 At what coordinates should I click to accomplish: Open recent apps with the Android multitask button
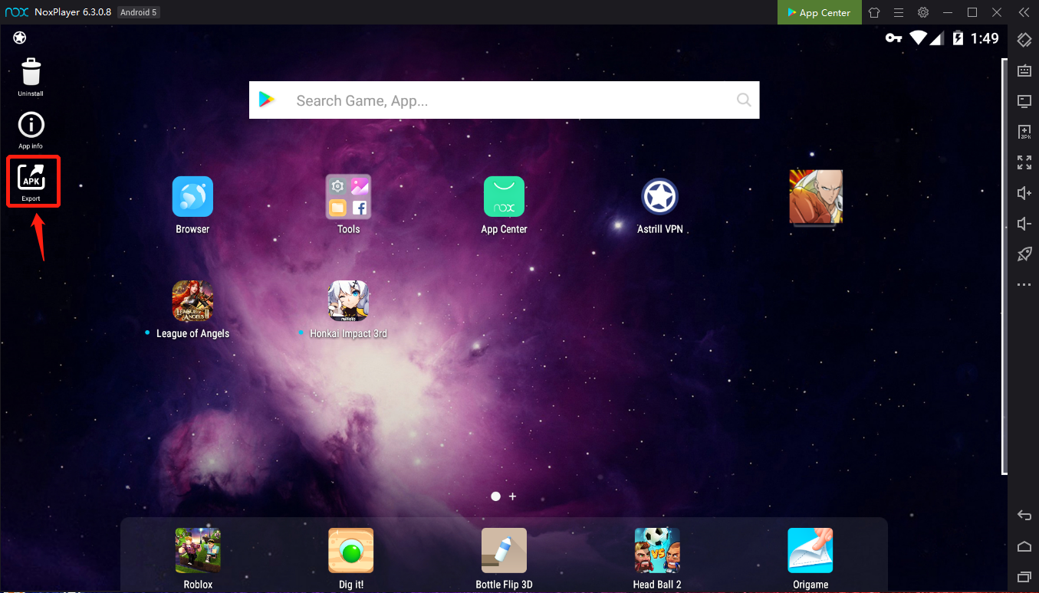1024,576
